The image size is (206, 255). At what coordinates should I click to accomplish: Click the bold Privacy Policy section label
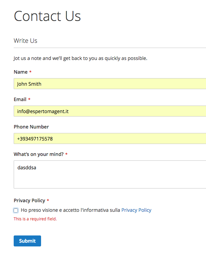point(29,201)
